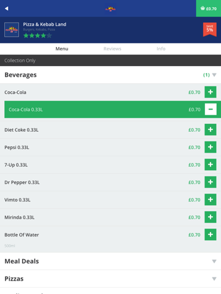Add Bottle Of Water to basket
This screenshot has height=294, width=221.
211,235
